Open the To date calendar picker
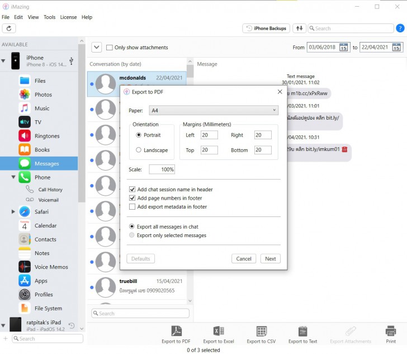The image size is (407, 354). click(x=396, y=48)
